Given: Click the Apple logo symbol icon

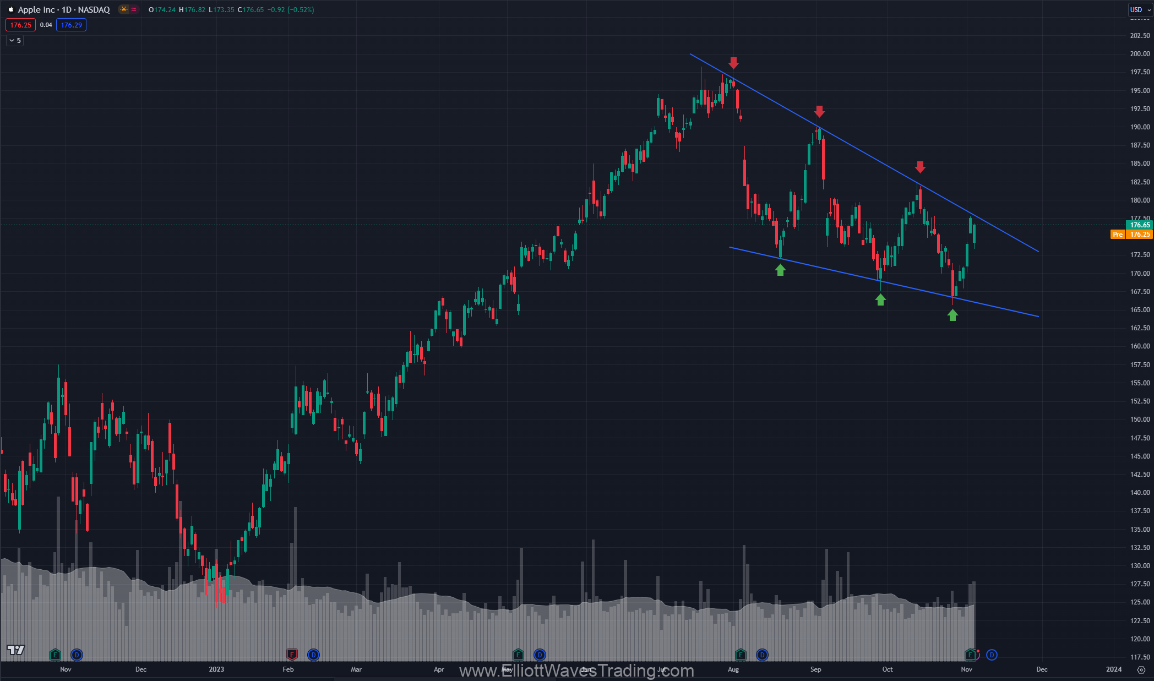Looking at the screenshot, I should point(10,9).
